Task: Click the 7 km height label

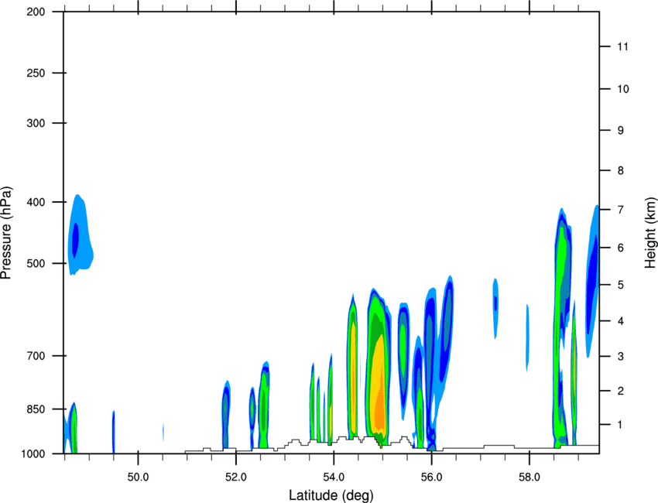Action: click(x=621, y=210)
